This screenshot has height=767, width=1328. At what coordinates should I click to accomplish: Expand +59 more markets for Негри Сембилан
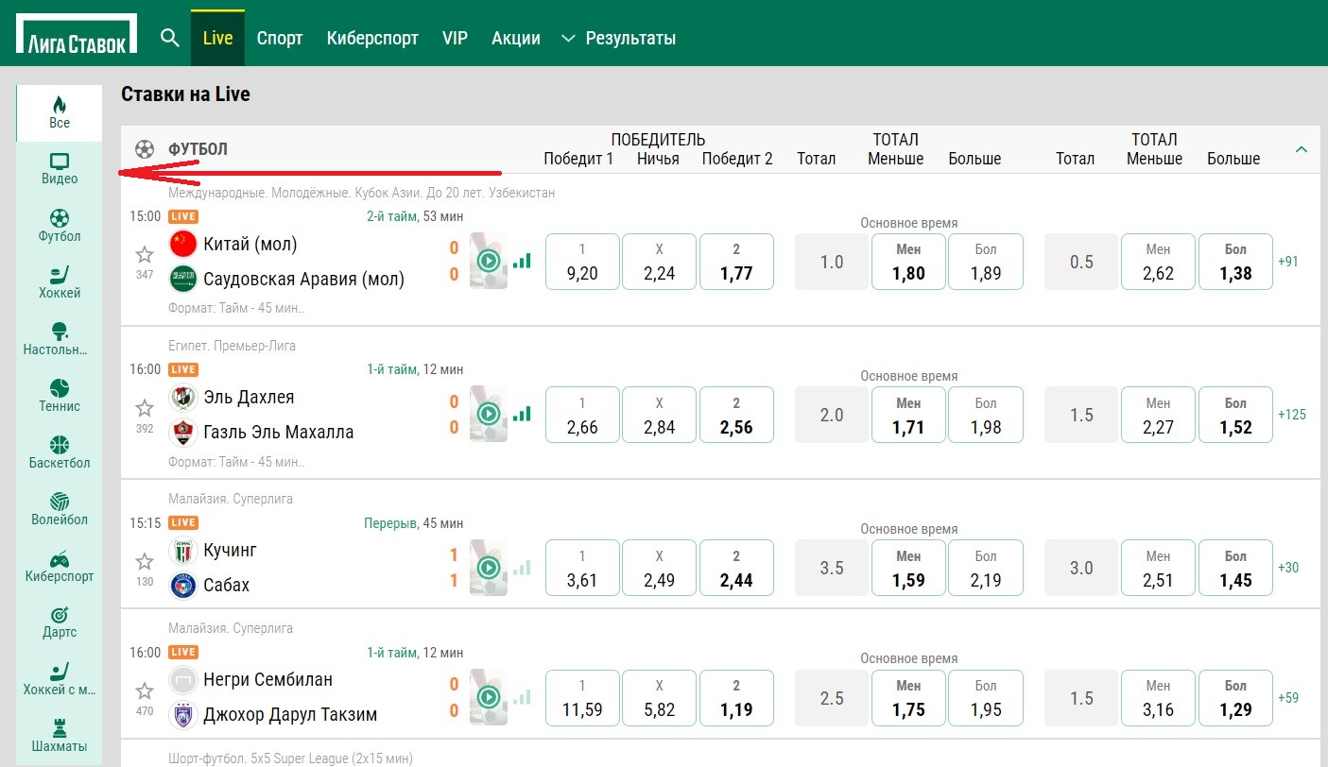click(x=1287, y=698)
